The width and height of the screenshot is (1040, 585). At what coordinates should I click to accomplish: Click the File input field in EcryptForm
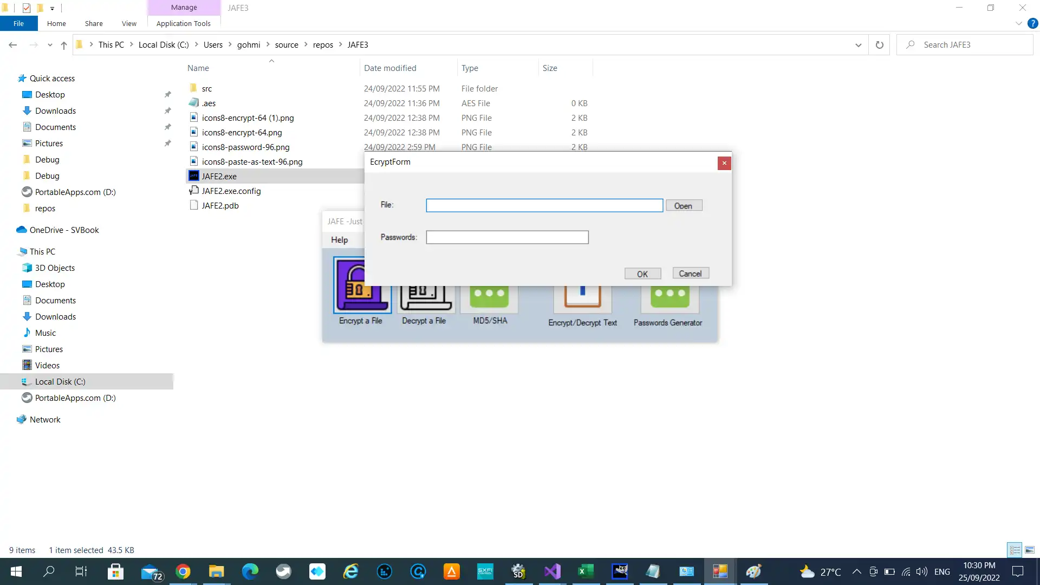pyautogui.click(x=544, y=206)
